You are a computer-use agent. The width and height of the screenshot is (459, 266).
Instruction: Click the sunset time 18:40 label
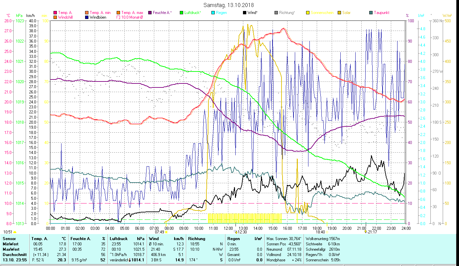[x=320, y=232]
